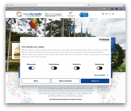Toggle the Necessary cookies switch
Image resolution: width=131 pixels, height=111 pixels.
coord(31,68)
